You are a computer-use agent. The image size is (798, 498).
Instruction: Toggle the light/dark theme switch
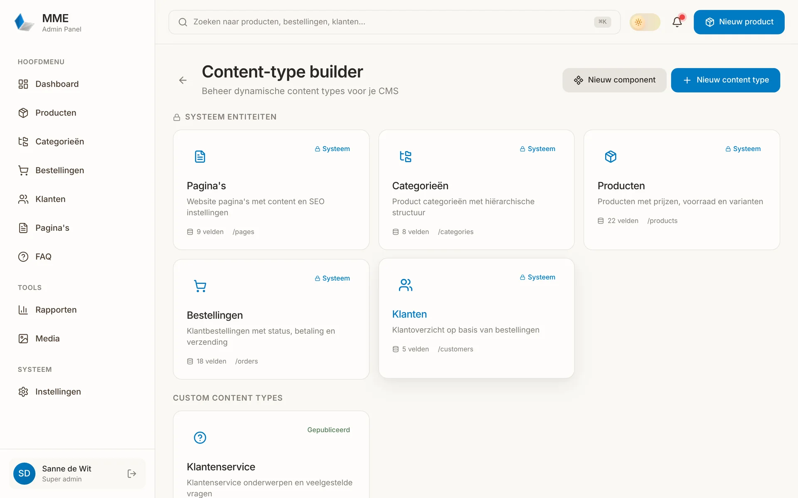645,22
